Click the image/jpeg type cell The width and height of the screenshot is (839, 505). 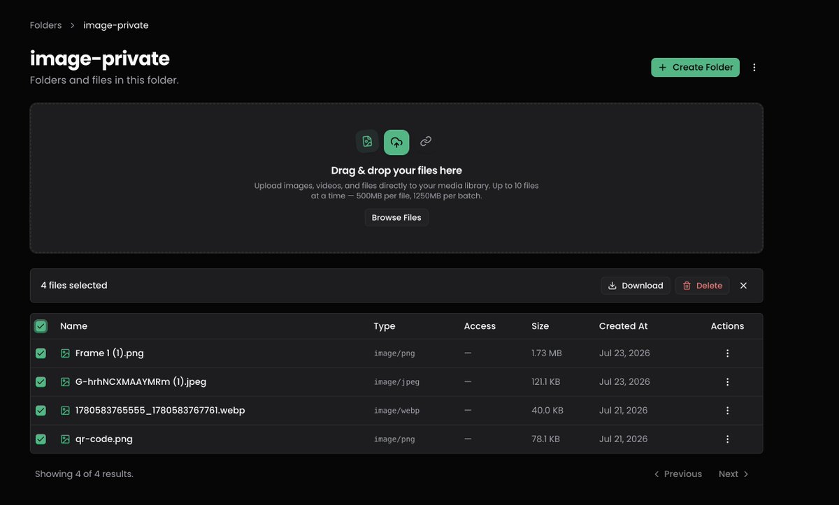(x=396, y=382)
